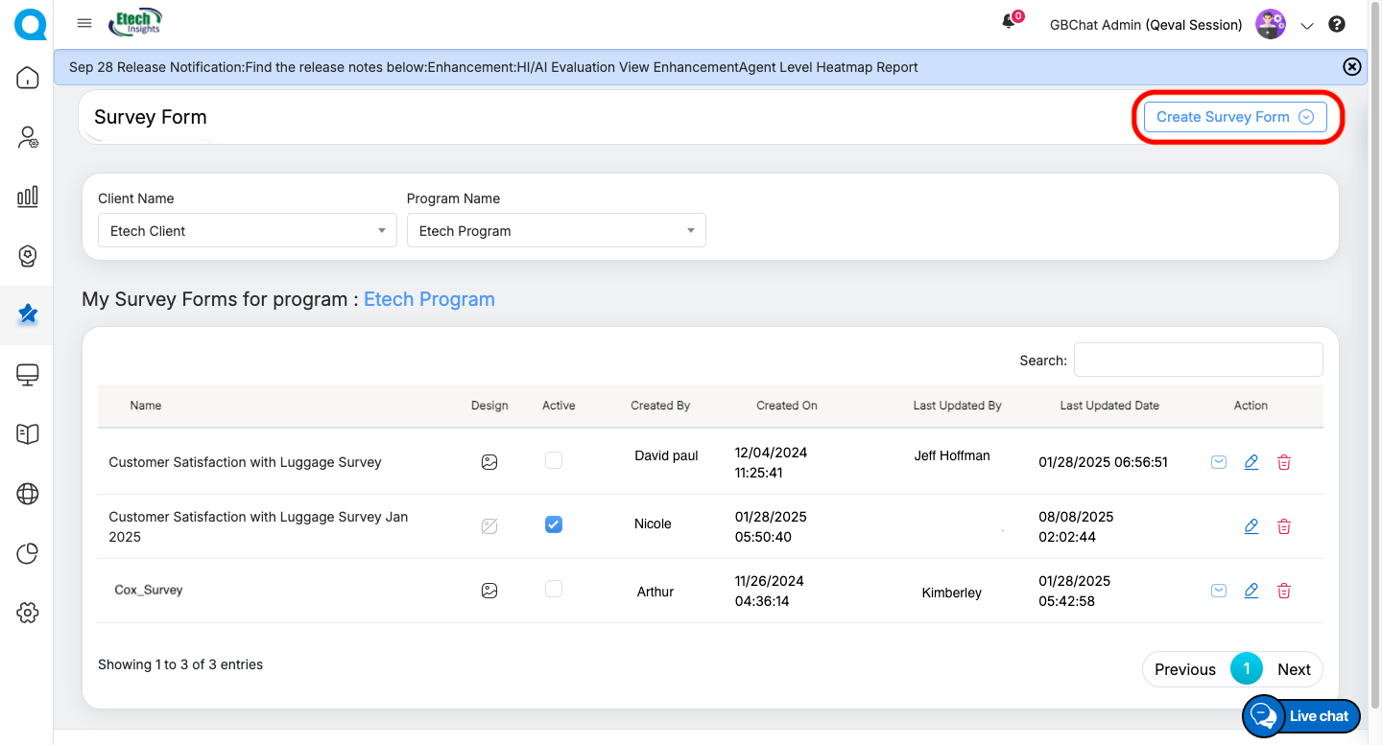Image resolution: width=1382 pixels, height=745 pixels.
Task: Send the Cox_Survey via the mail icon
Action: (x=1218, y=591)
